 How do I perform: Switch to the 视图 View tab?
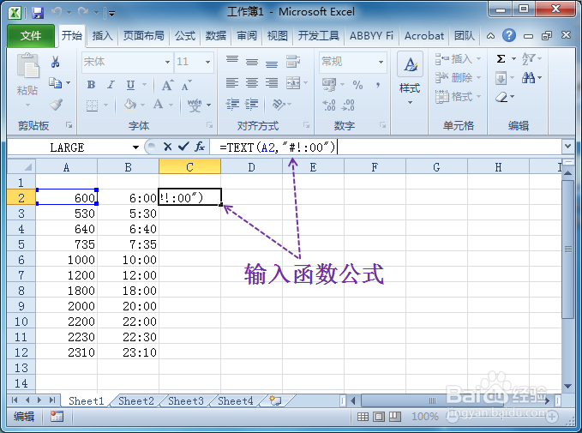(277, 36)
